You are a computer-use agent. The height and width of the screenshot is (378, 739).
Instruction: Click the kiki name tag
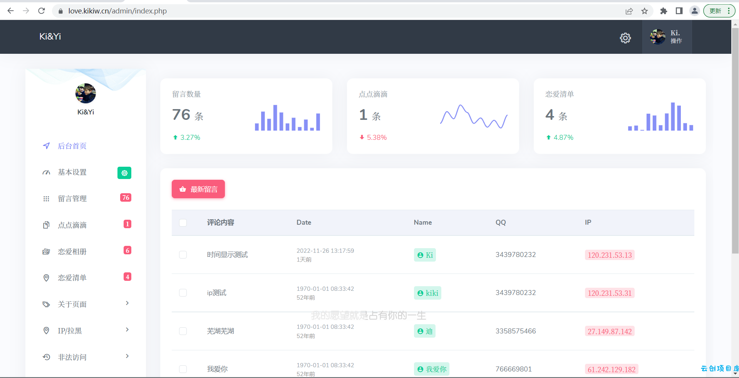tap(427, 293)
